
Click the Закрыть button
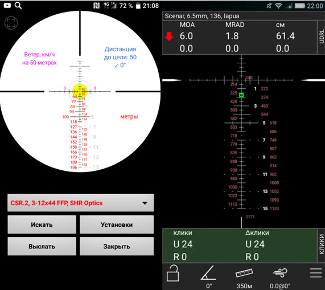pos(117,246)
